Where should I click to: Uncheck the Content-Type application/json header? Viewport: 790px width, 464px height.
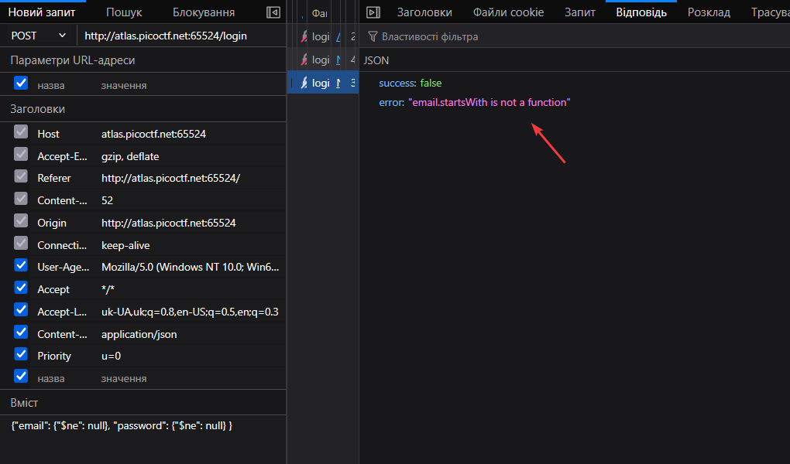21,333
